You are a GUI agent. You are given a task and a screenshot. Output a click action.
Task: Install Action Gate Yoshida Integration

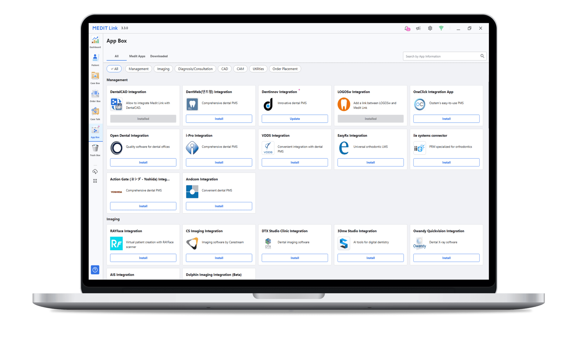point(143,206)
